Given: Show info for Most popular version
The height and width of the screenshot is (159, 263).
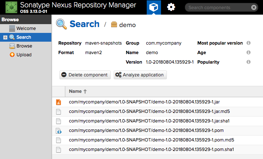Looking at the screenshot, I should tap(248, 43).
